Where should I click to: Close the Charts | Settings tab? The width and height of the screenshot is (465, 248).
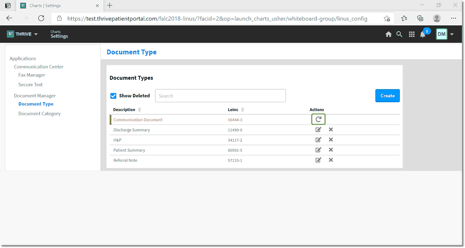(x=97, y=6)
